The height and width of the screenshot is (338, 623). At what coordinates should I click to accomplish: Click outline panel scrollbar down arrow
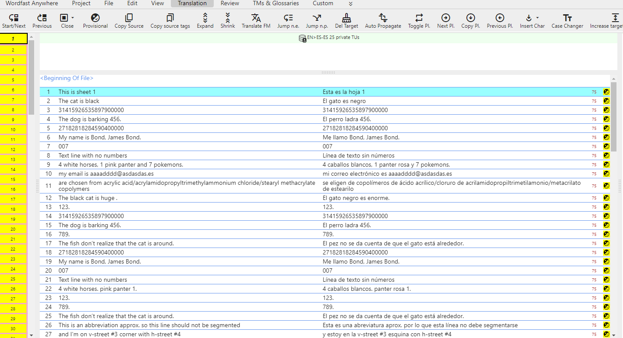click(31, 335)
